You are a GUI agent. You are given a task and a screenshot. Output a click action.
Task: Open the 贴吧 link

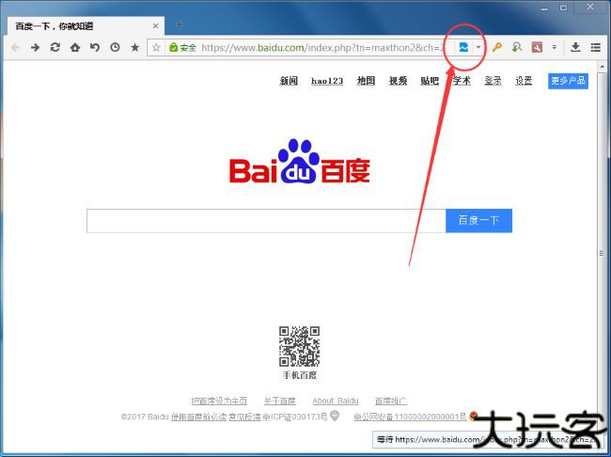pyautogui.click(x=430, y=81)
